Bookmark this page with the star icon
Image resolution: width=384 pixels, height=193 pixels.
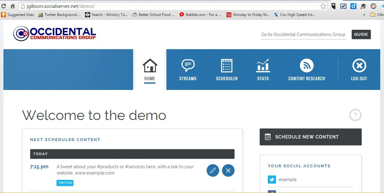click(x=323, y=6)
